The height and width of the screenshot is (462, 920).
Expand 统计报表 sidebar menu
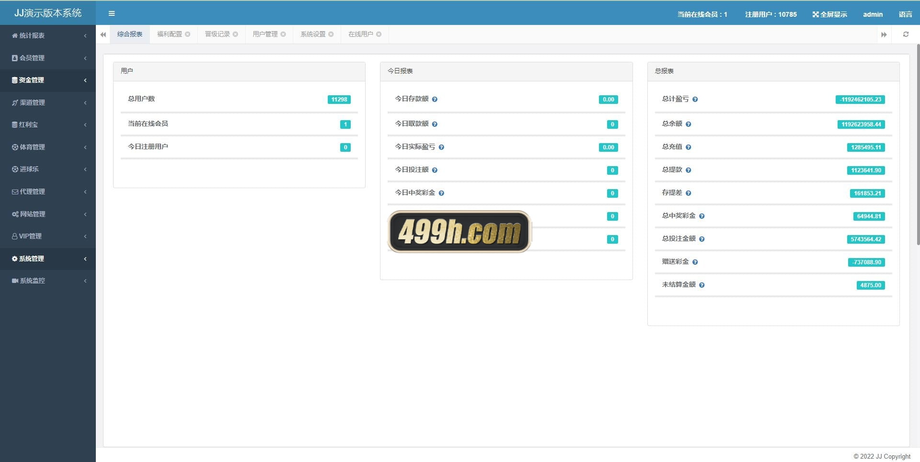tap(48, 35)
